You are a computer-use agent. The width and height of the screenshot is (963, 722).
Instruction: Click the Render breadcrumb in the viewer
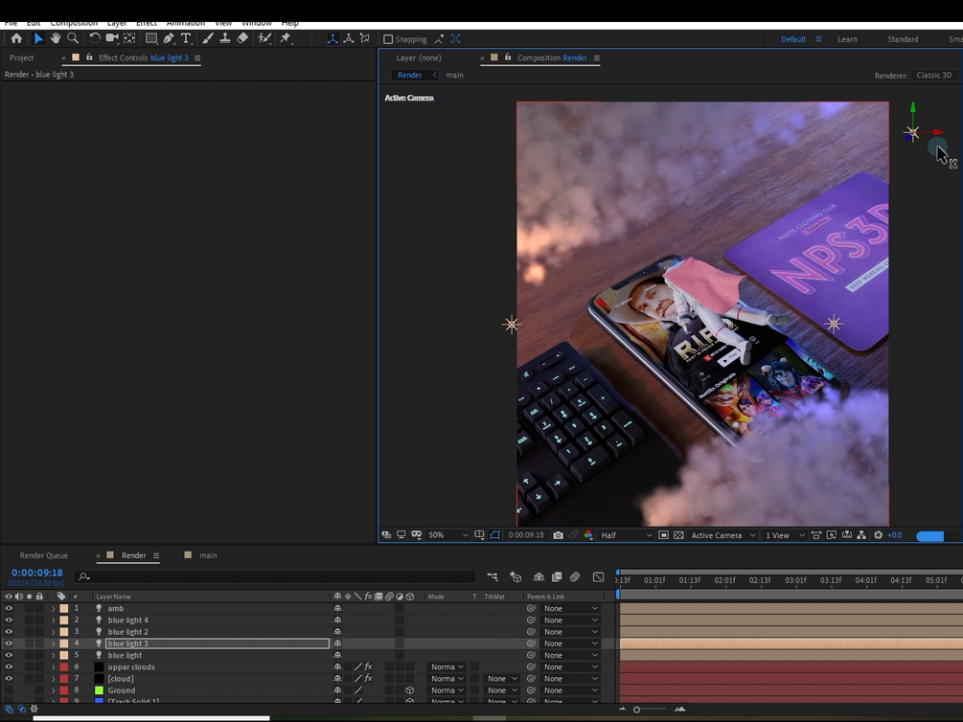pyautogui.click(x=410, y=75)
